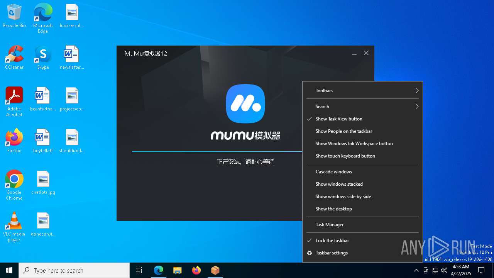Expand the Toolbars submenu
Image resolution: width=494 pixels, height=278 pixels.
(x=362, y=91)
